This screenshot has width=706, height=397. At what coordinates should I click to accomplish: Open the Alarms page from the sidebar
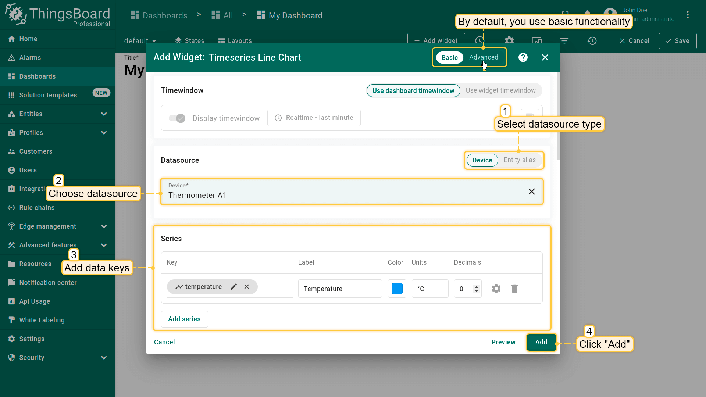pyautogui.click(x=30, y=58)
